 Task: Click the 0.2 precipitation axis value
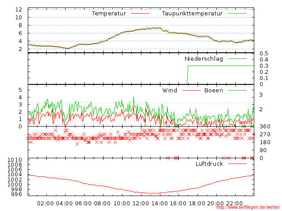coord(264,72)
